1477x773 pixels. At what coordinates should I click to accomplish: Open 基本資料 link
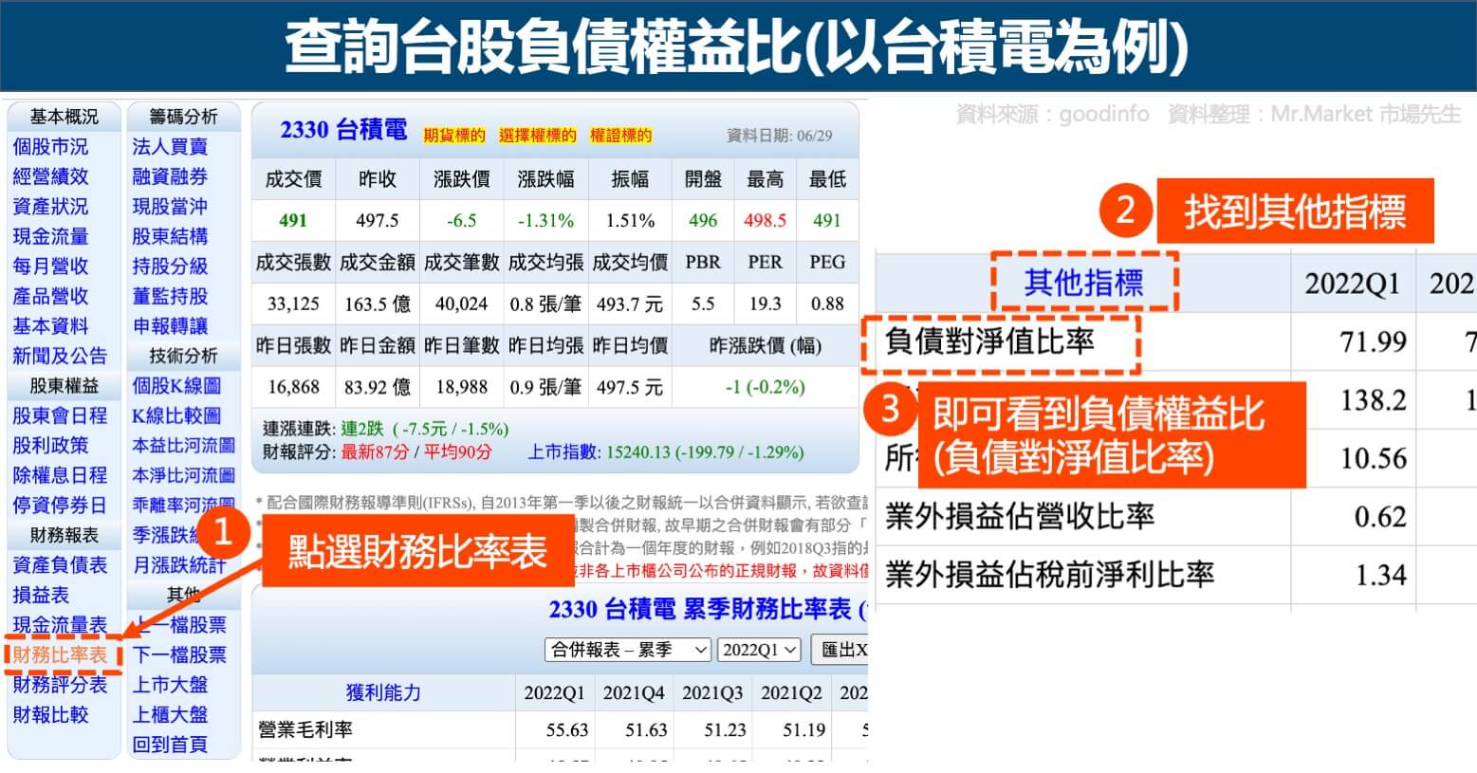coord(50,326)
